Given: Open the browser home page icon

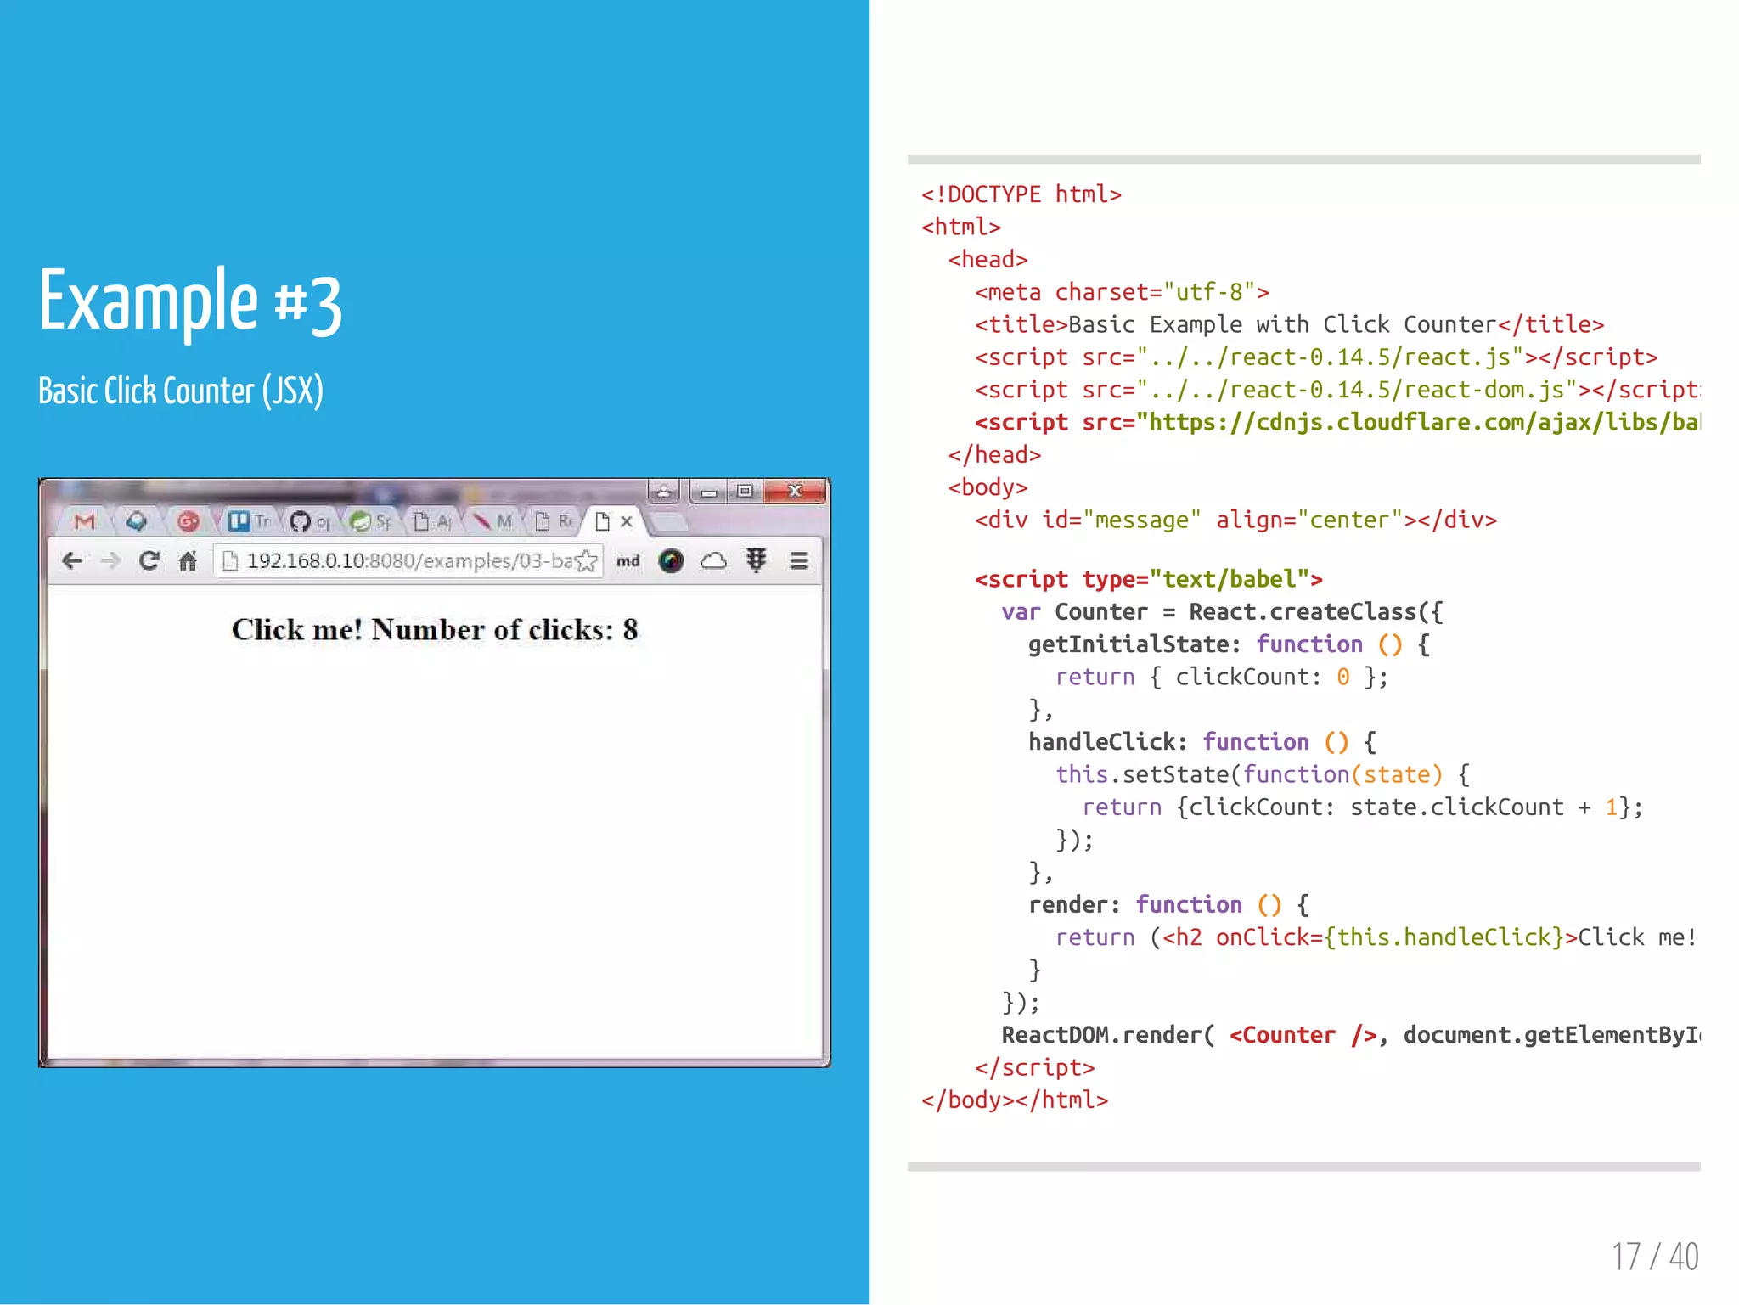Looking at the screenshot, I should click(x=188, y=560).
